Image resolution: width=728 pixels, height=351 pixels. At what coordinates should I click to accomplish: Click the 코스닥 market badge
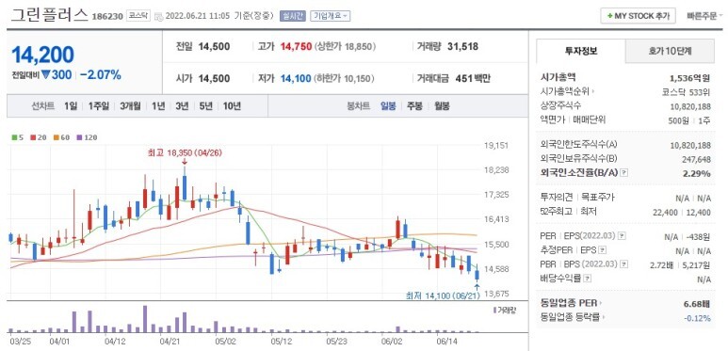tap(138, 16)
